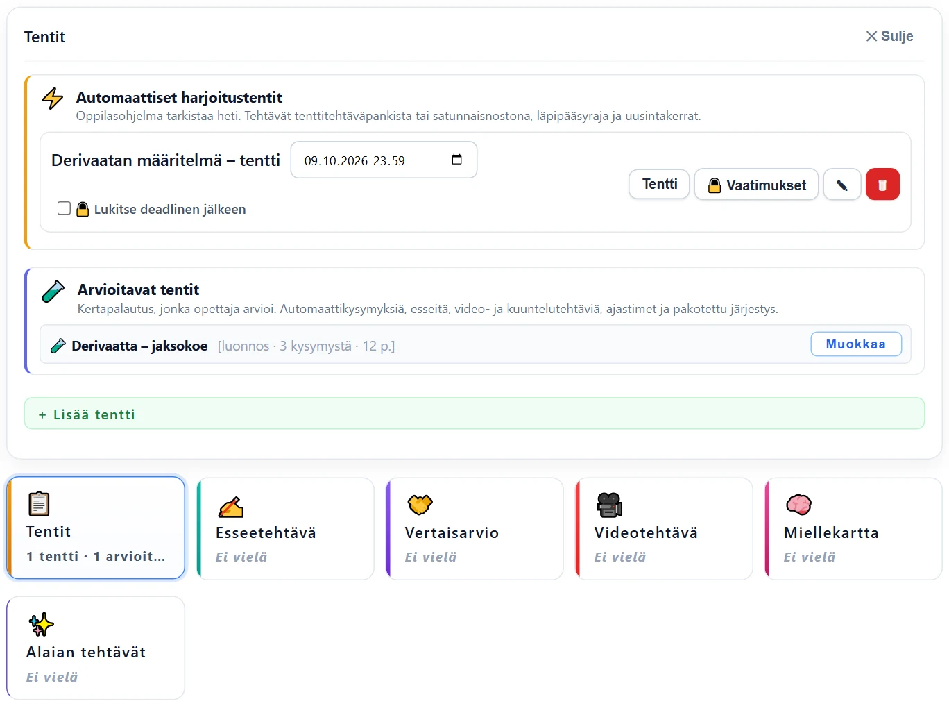The image size is (949, 706).
Task: Click the sparkles icon on Alaian tehtävät card
Action: coord(41,625)
